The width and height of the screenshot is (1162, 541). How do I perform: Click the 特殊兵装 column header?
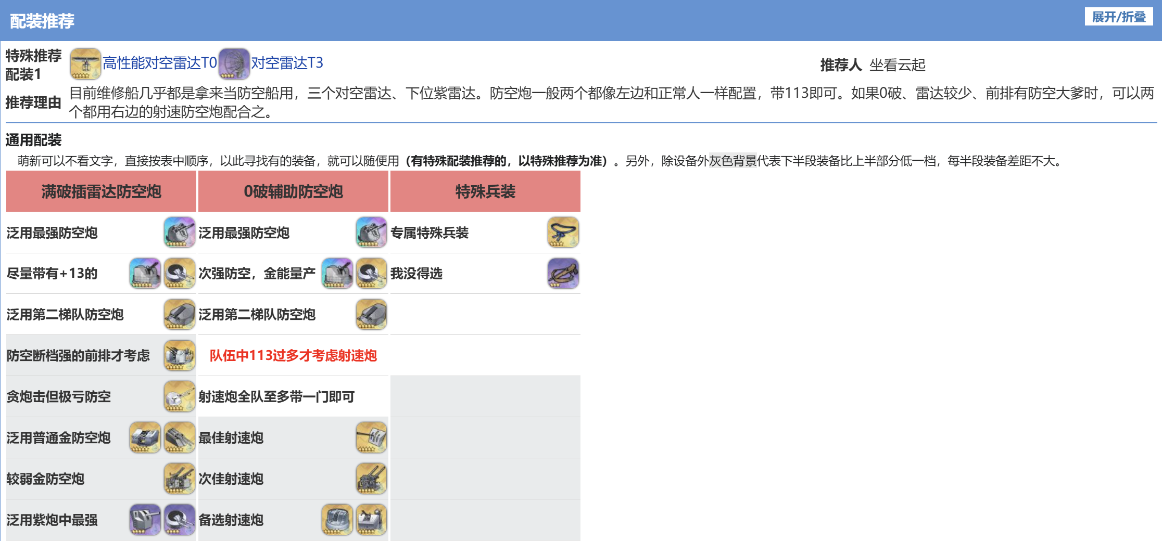(x=485, y=191)
